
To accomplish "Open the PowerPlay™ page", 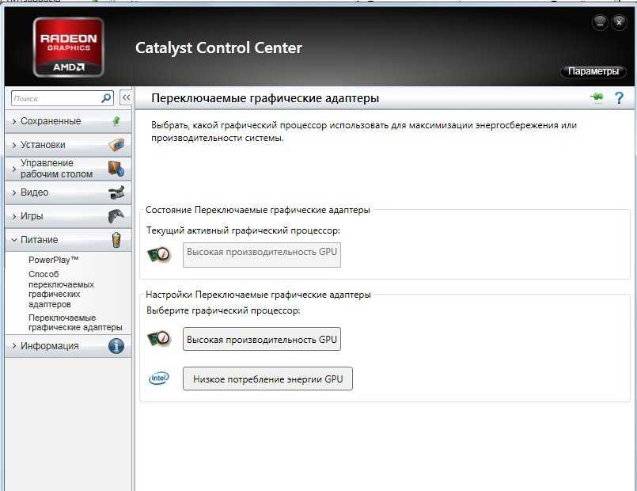I will pos(53,260).
